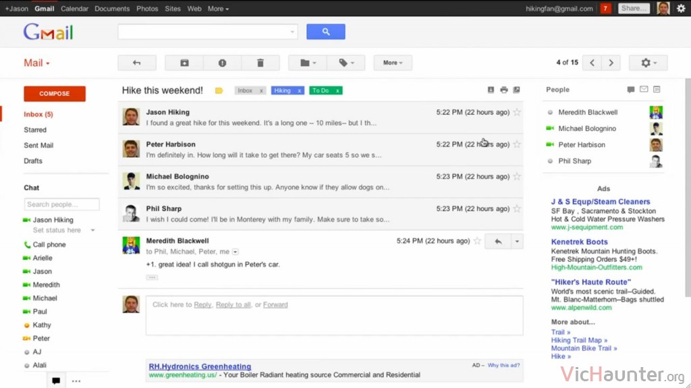The image size is (691, 388).
Task: Click the Forward link
Action: click(x=275, y=305)
